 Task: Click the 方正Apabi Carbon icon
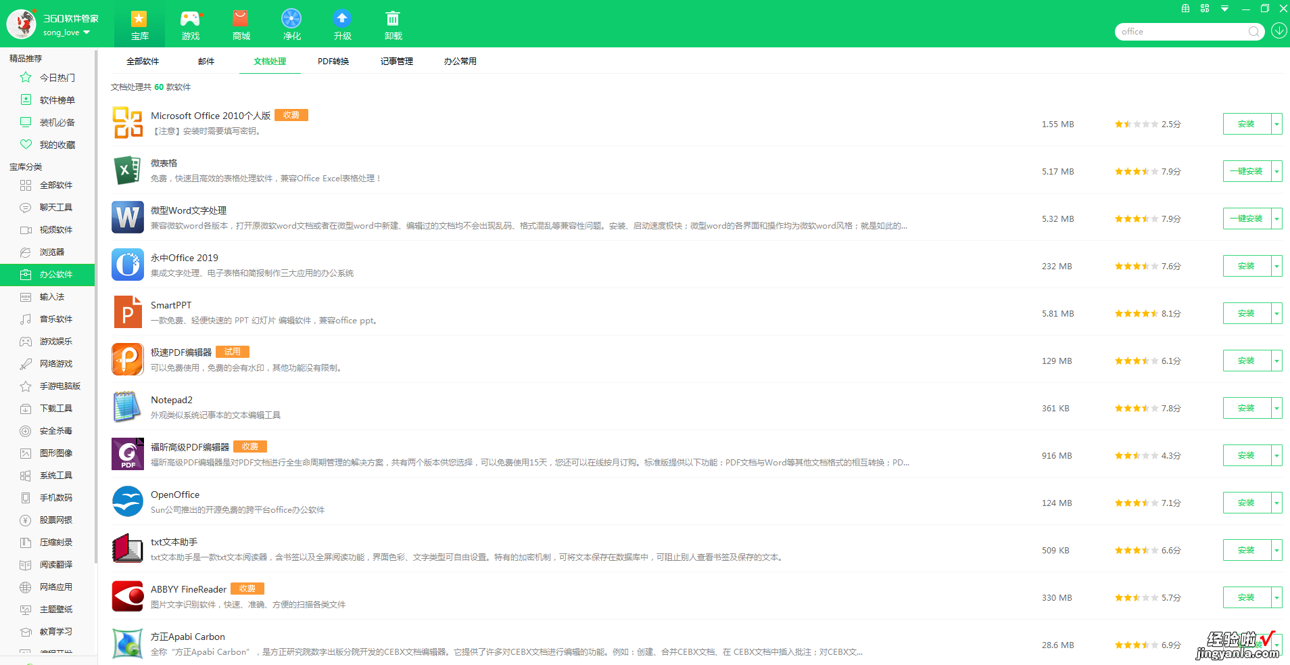(x=128, y=643)
